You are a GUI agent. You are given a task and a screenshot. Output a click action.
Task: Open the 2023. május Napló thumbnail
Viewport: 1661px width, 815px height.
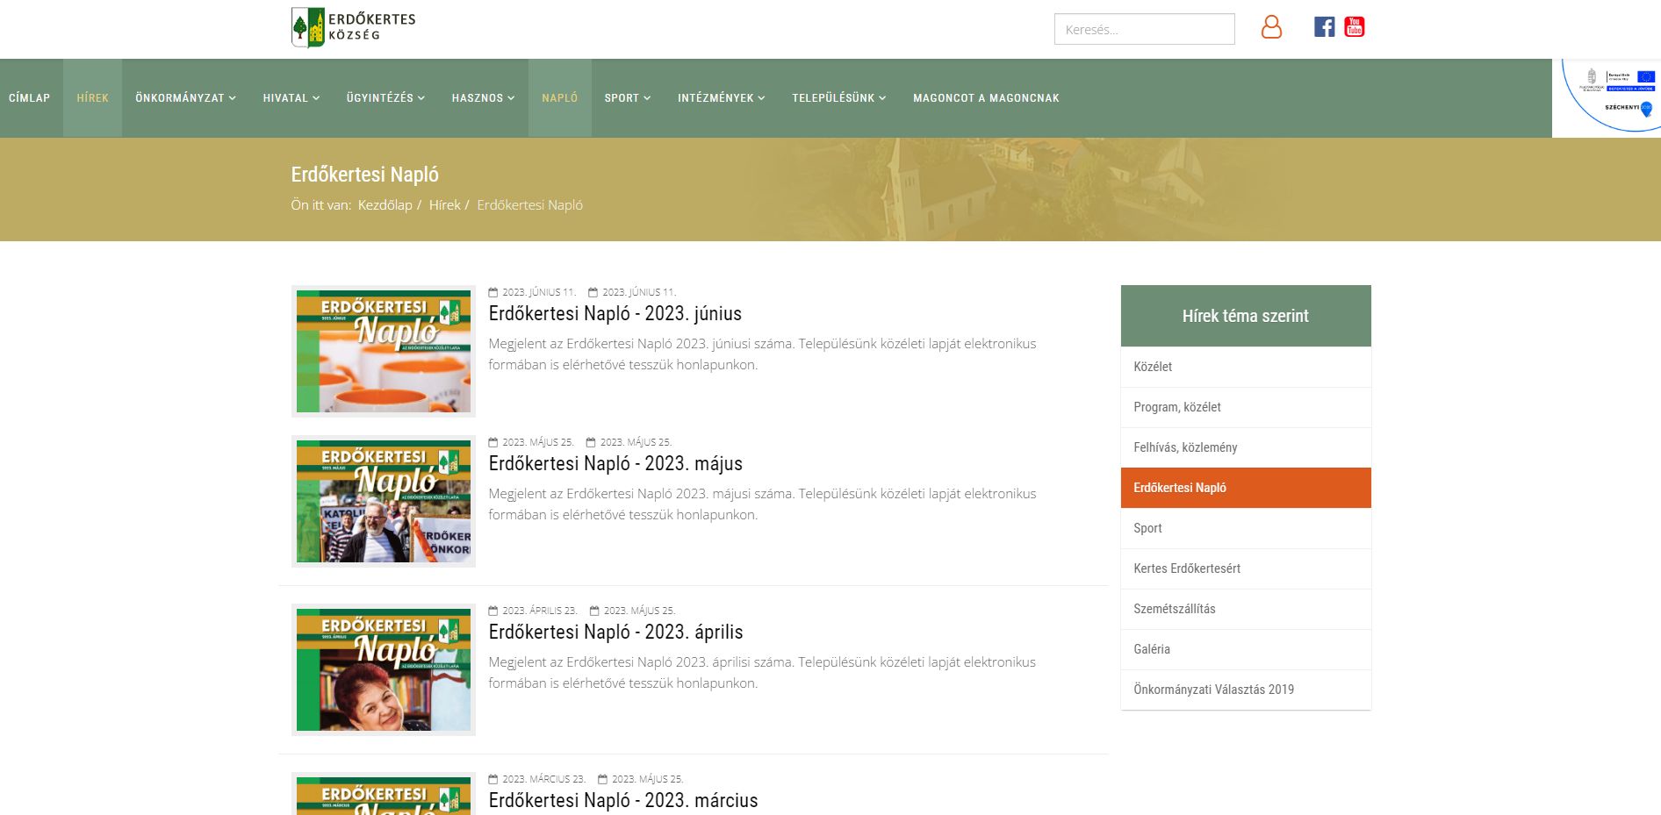point(384,501)
